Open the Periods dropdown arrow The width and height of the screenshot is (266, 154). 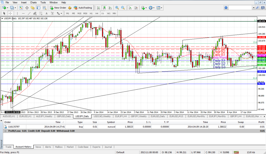point(154,8)
